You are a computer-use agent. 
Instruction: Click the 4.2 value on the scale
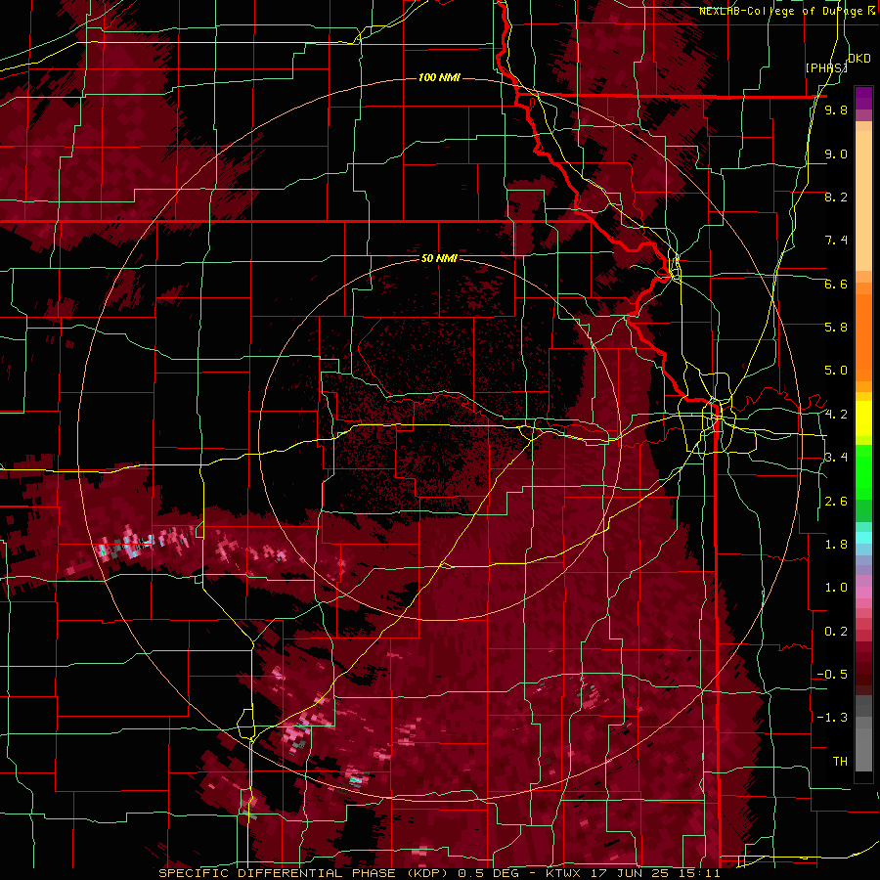click(x=836, y=415)
